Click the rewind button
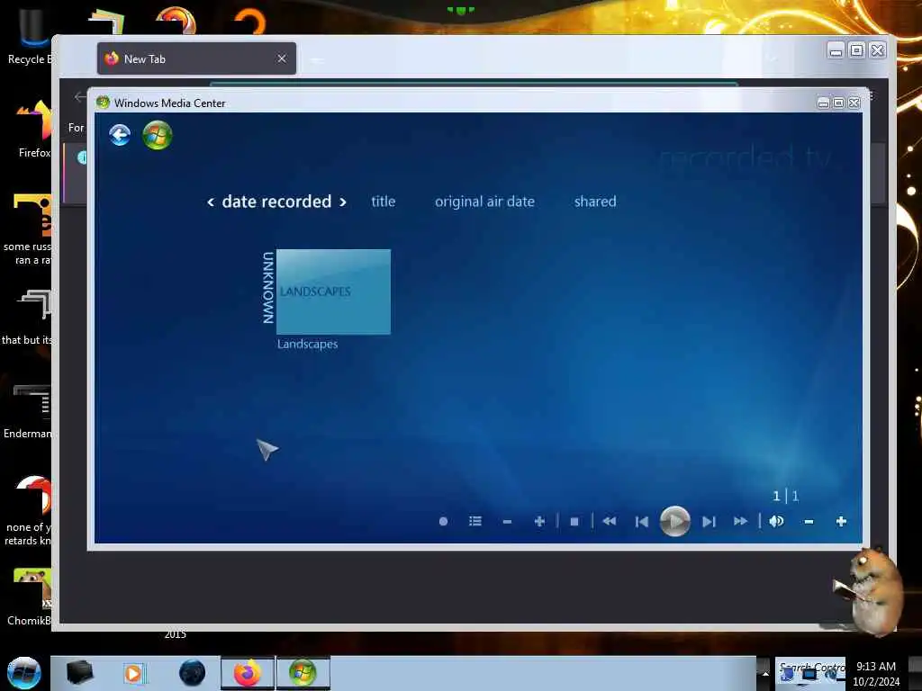 click(x=610, y=521)
